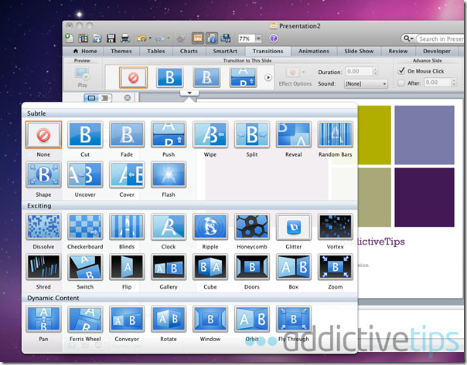This screenshot has height=365, width=467.
Task: Select None transition in the gallery
Action: click(x=43, y=134)
